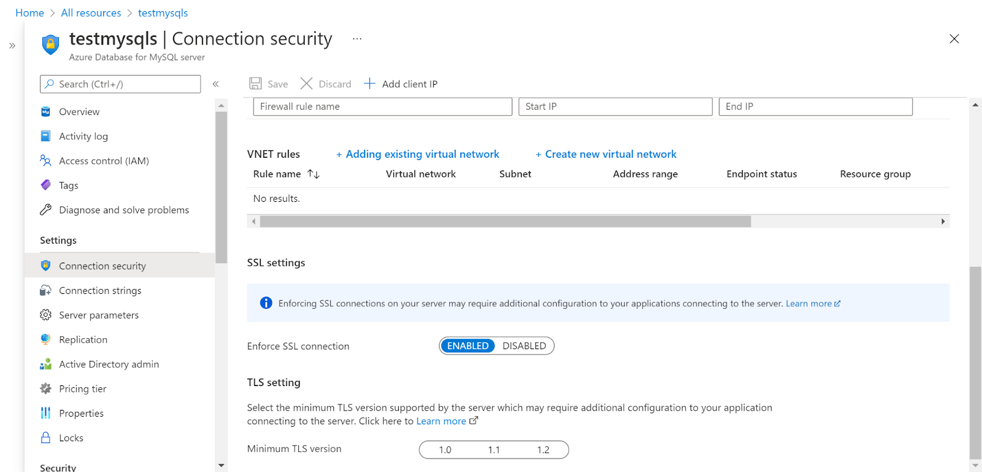Click the Firewall rule name input field
Viewport: 982px width, 472px height.
(x=382, y=107)
